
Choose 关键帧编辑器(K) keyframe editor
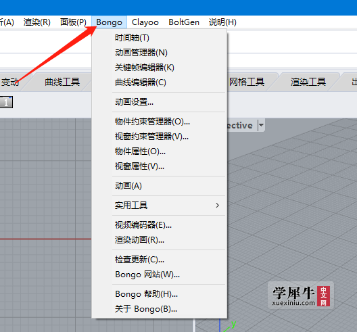pyautogui.click(x=160, y=68)
